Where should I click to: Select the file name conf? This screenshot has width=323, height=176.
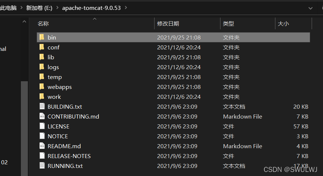click(x=53, y=47)
